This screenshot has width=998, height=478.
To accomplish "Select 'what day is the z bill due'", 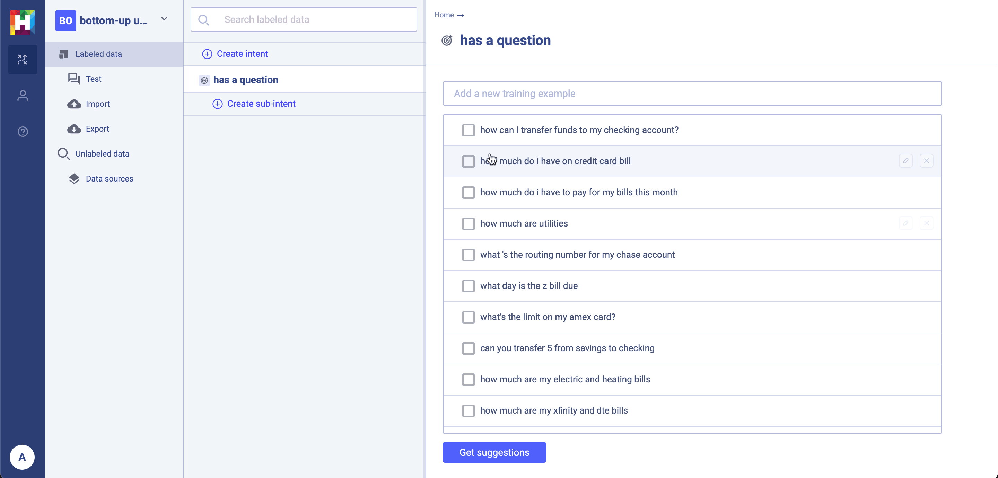I will tap(468, 286).
